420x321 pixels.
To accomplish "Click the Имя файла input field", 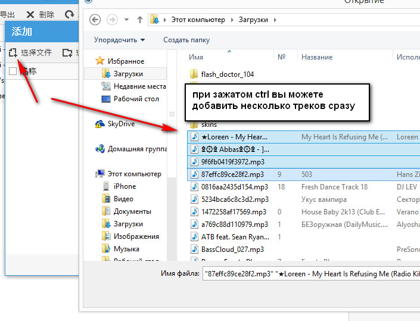I will 310,274.
